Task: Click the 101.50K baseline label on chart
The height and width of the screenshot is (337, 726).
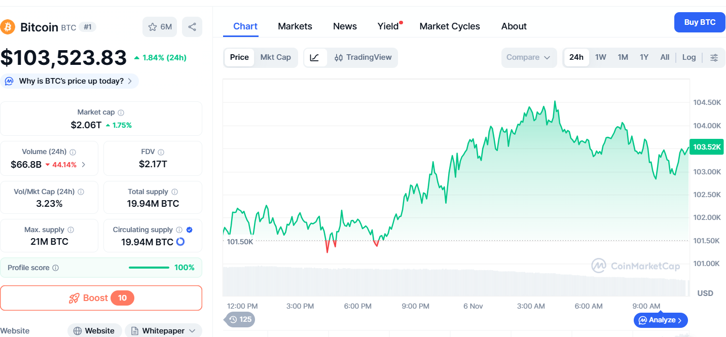Action: pos(240,242)
